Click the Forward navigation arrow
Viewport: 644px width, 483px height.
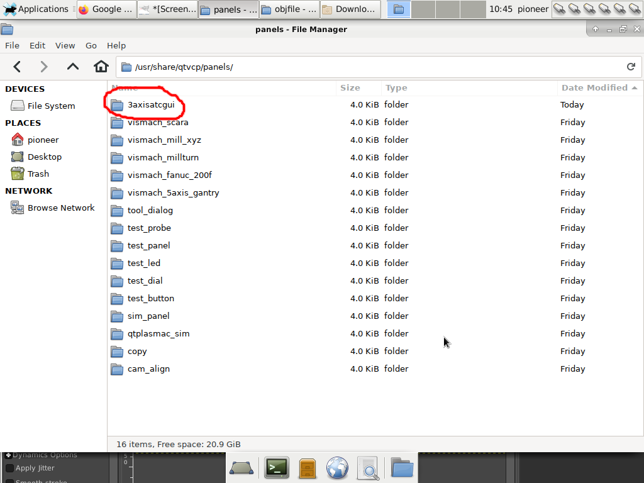point(44,67)
